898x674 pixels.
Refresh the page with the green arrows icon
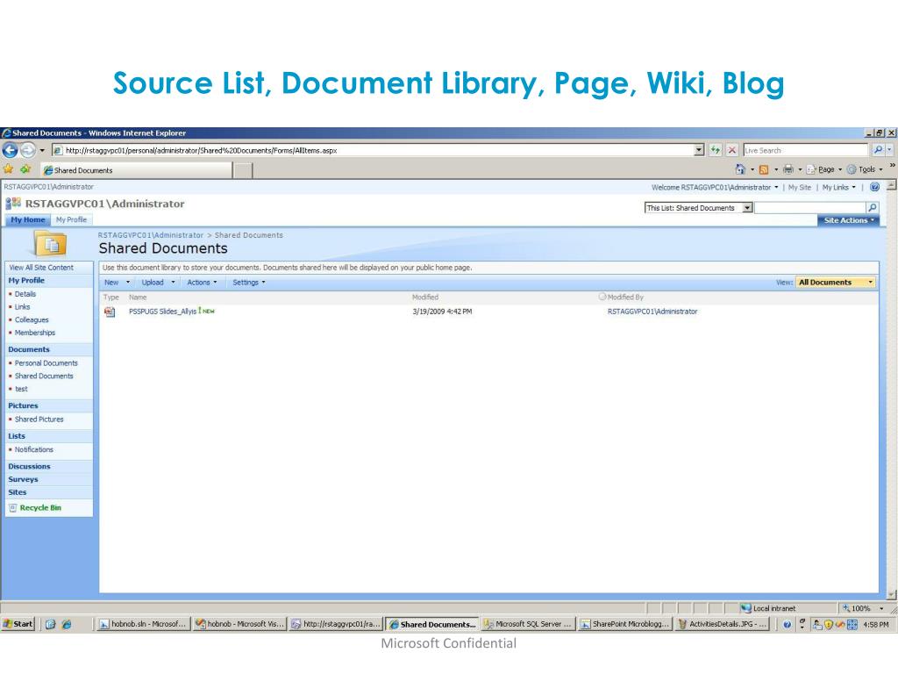[x=716, y=150]
